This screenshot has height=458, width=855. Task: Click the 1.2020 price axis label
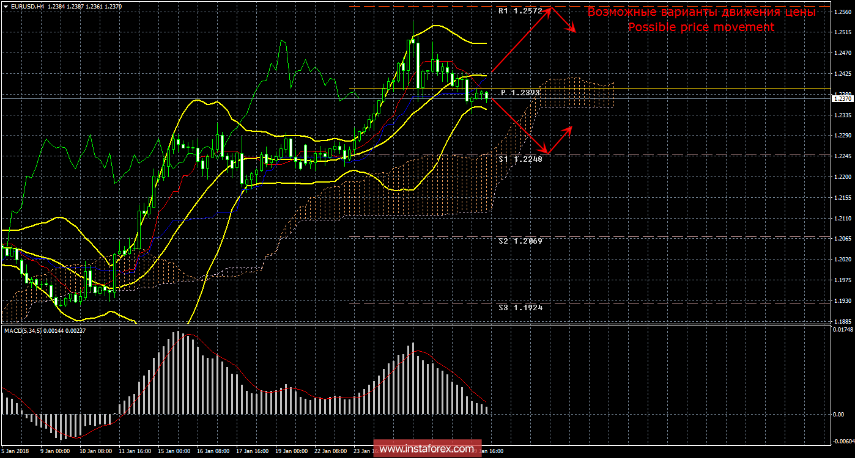click(842, 260)
